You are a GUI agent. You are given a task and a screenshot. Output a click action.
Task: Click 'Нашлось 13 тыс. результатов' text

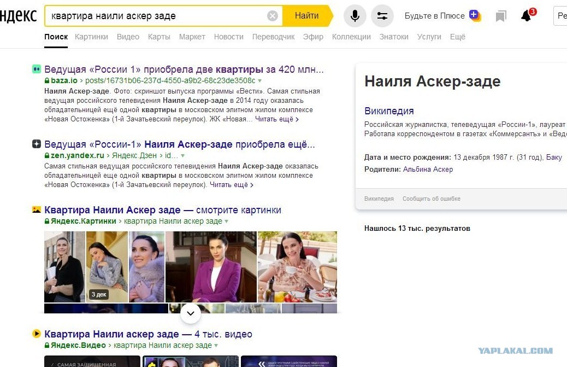(417, 229)
